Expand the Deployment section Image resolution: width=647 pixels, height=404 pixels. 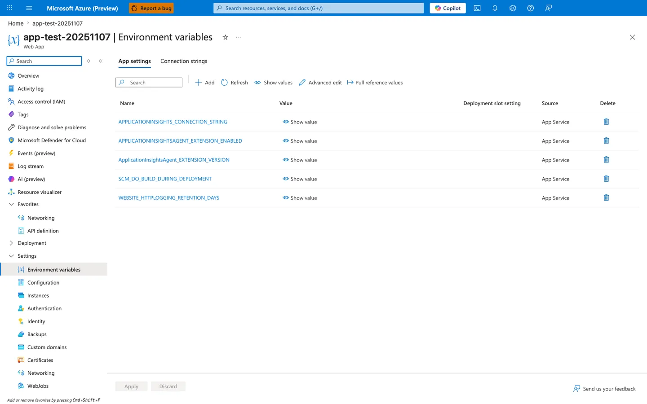[11, 243]
